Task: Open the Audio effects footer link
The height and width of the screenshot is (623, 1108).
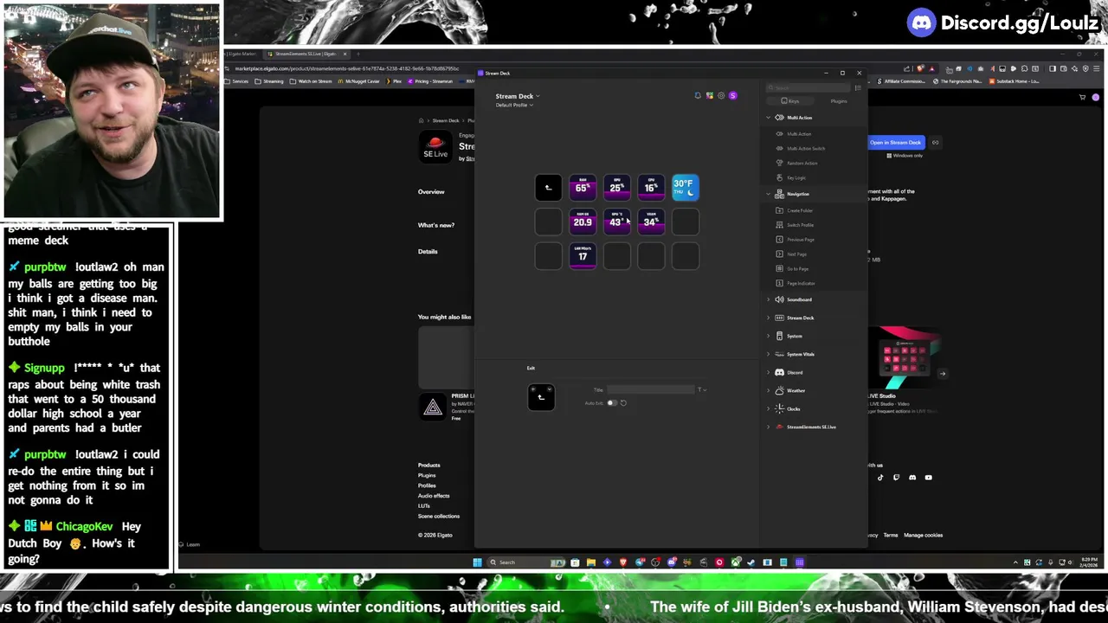Action: tap(434, 496)
